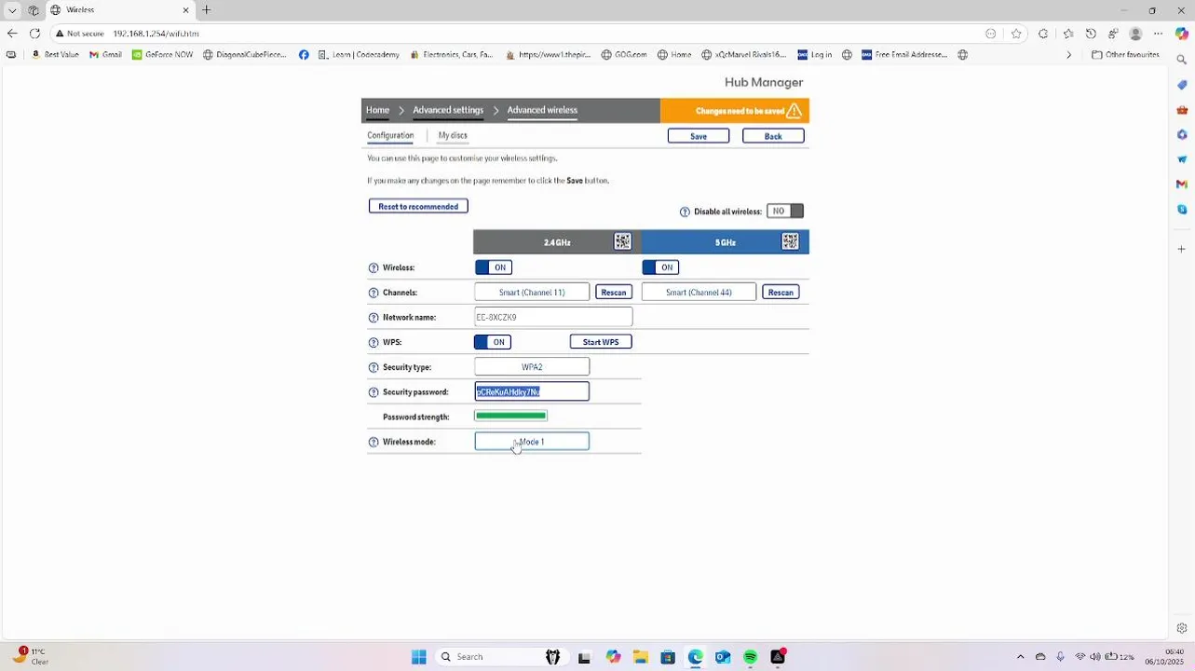Screen dimensions: 1195x671
Task: Click help icon next to Wireless
Action: click(x=373, y=268)
